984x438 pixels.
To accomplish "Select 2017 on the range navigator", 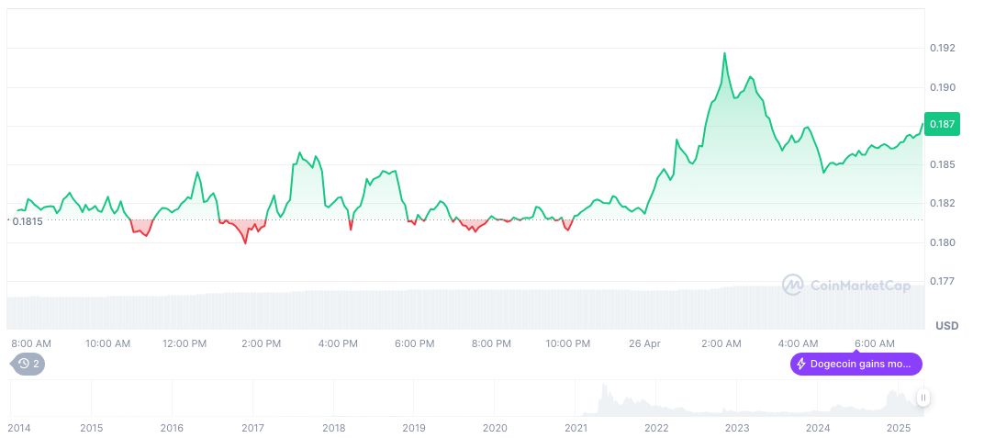I will tap(253, 428).
